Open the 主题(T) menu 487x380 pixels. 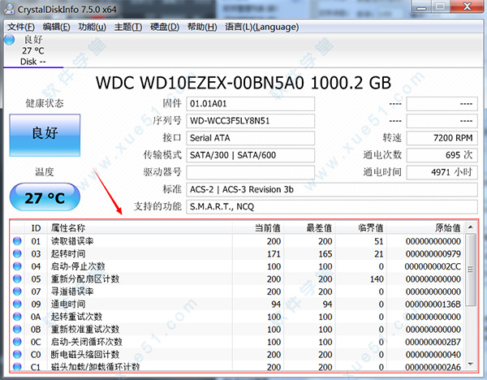coord(127,27)
